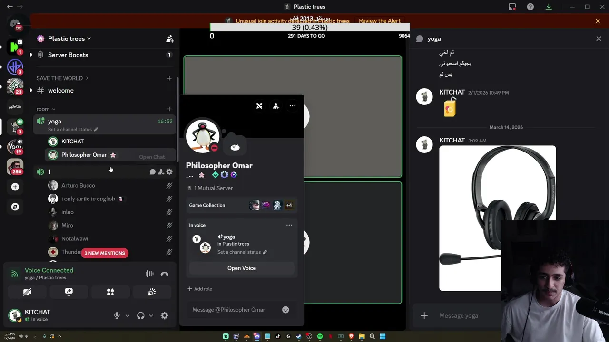View Philosopher Omar's penguin avatar
The height and width of the screenshot is (342, 609).
pyautogui.click(x=203, y=136)
